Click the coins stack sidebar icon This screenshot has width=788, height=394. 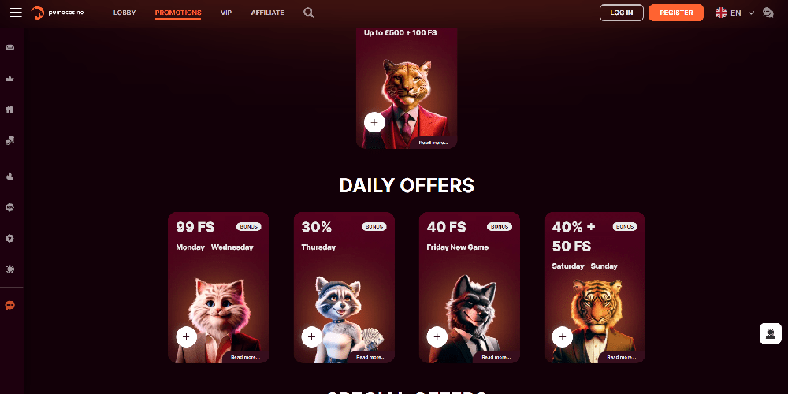point(9,141)
